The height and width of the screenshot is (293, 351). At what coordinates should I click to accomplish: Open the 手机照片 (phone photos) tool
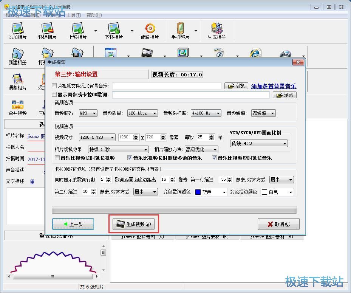(180, 31)
